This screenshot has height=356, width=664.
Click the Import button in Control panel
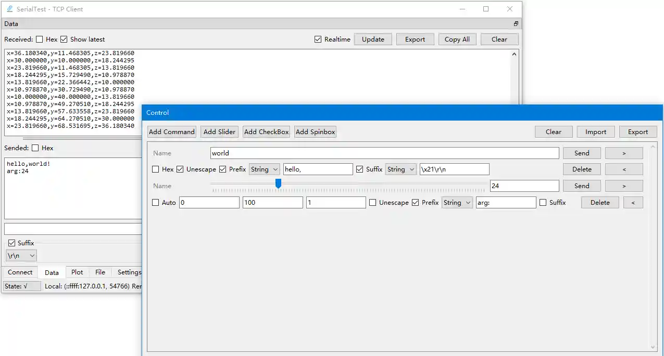(595, 132)
